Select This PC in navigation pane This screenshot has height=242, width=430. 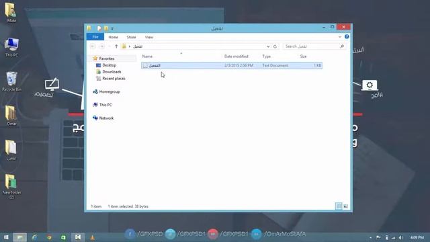[105, 105]
